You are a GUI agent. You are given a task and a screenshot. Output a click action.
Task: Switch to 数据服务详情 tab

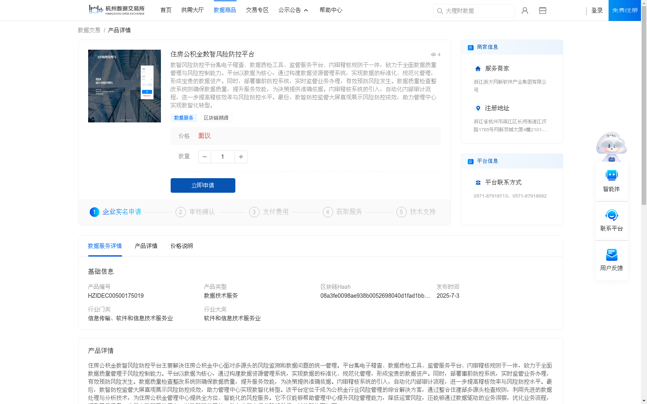point(105,246)
